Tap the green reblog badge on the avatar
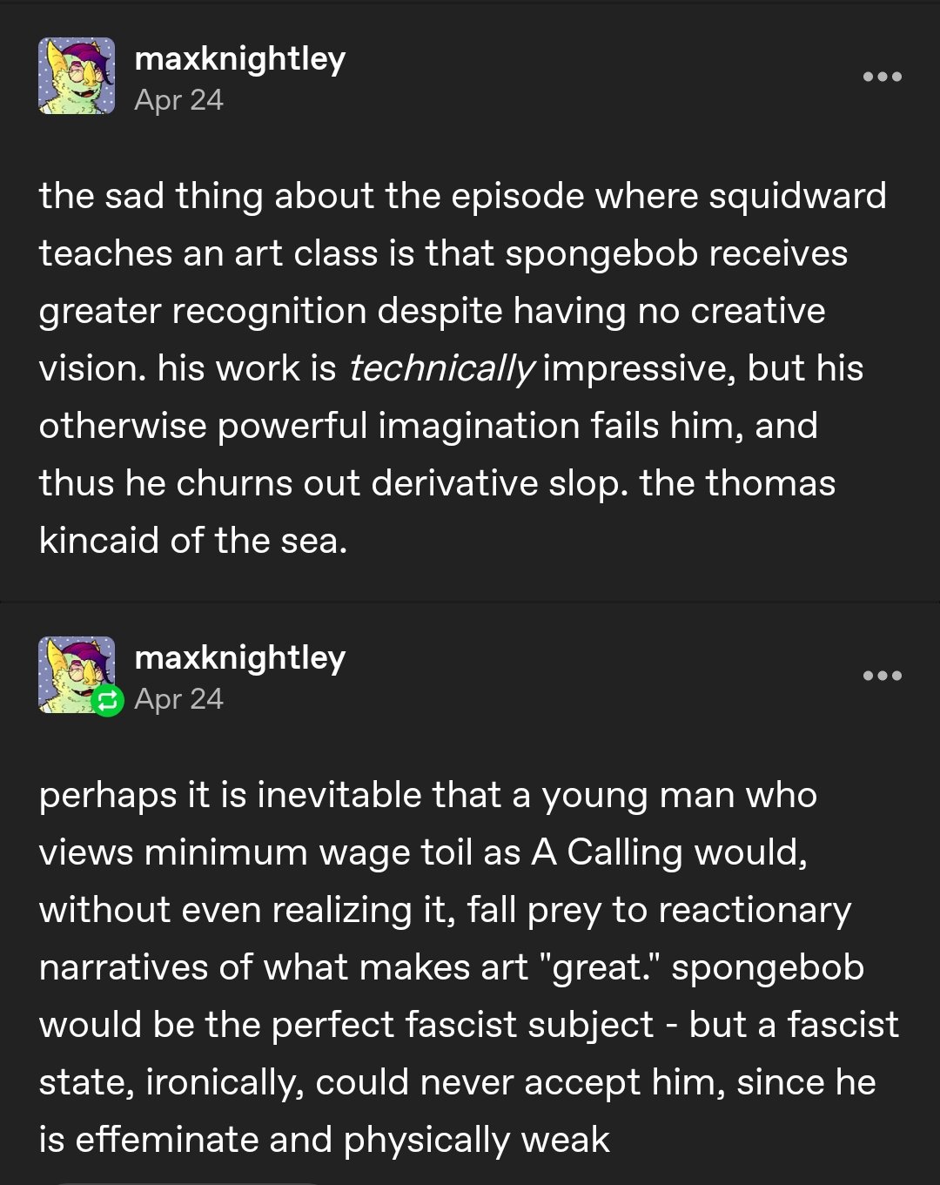 (x=107, y=700)
